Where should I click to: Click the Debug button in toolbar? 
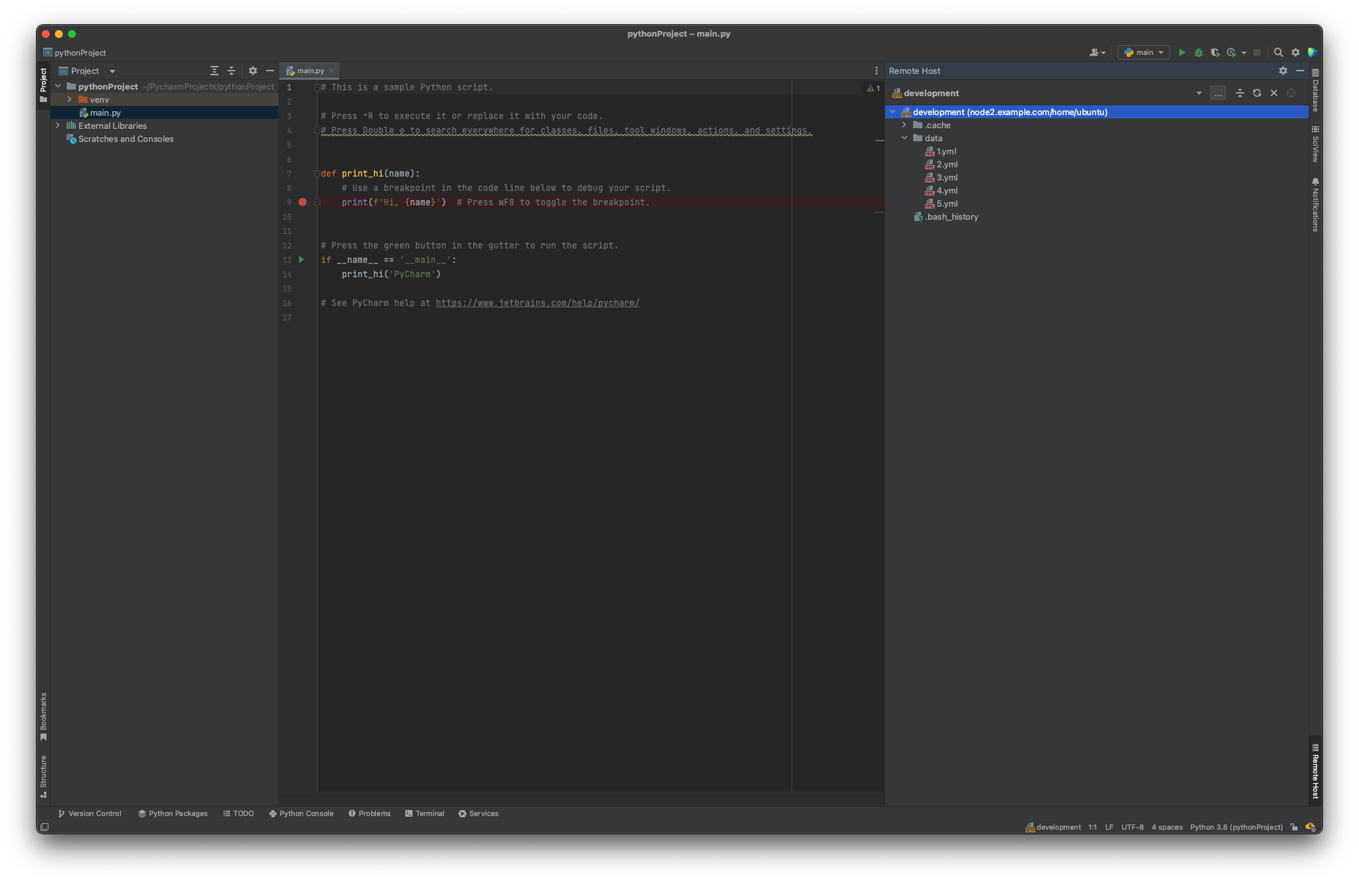[1199, 52]
